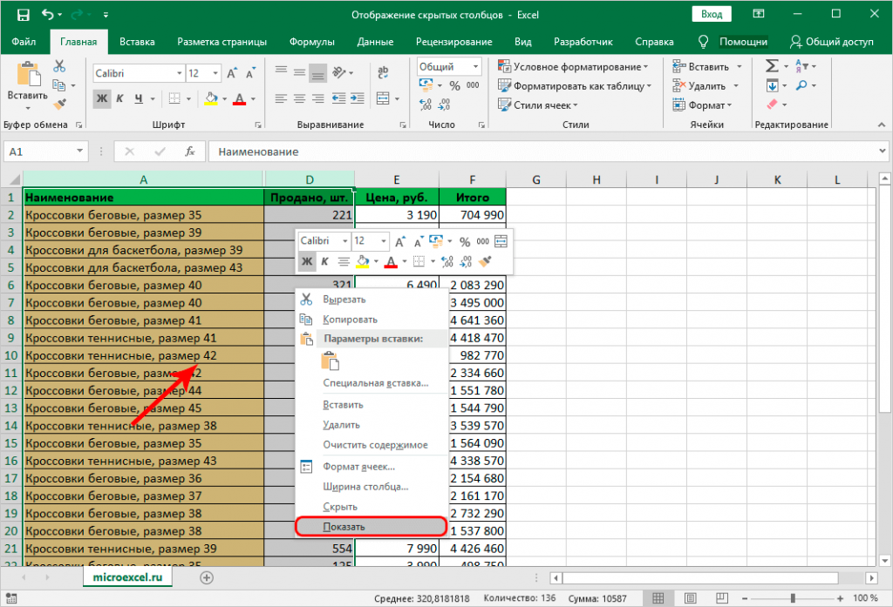Image resolution: width=893 pixels, height=607 pixels.
Task: Toggle Bold (Ж) in ribbon
Action: pyautogui.click(x=102, y=98)
